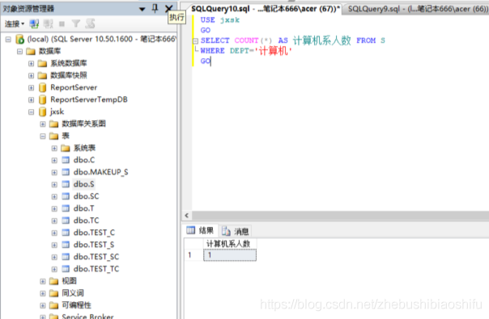The width and height of the screenshot is (489, 319).
Task: Click the dbo.MAKEUP_S table icon
Action: [66, 172]
